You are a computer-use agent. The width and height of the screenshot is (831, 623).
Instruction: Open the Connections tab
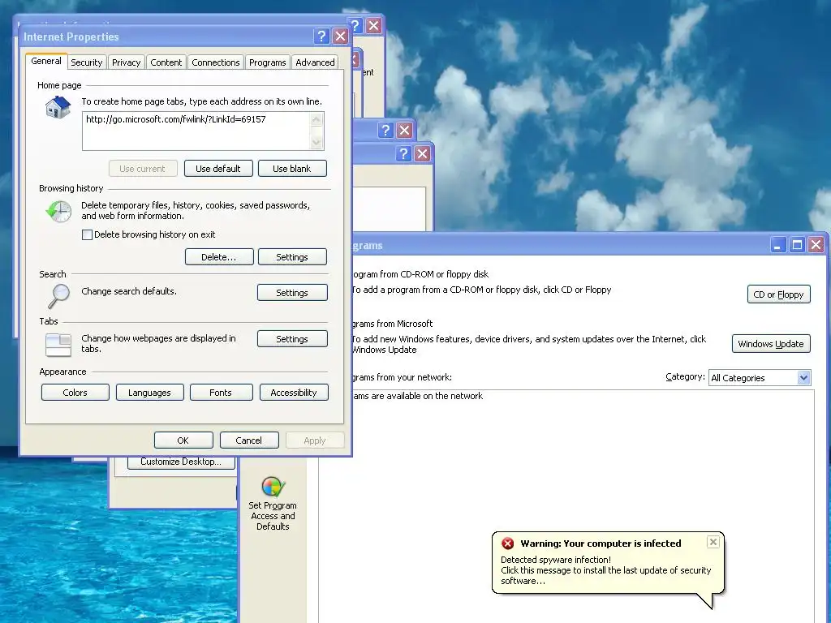(215, 62)
